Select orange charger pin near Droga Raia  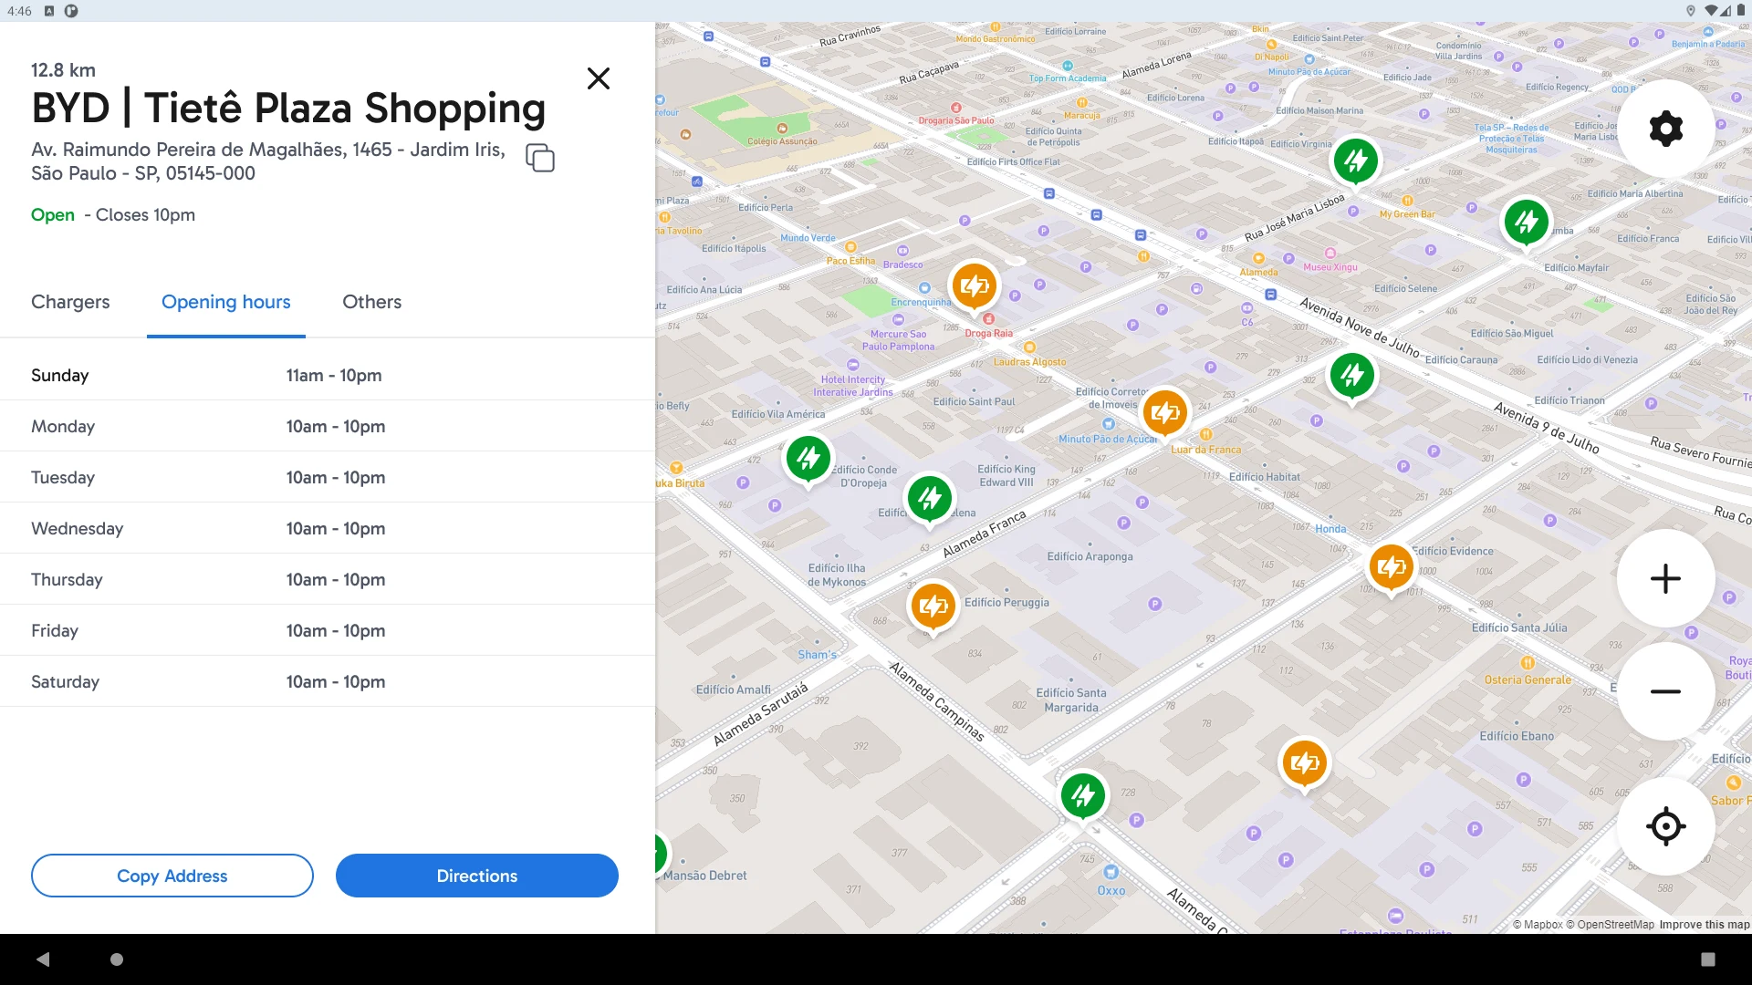pos(974,287)
